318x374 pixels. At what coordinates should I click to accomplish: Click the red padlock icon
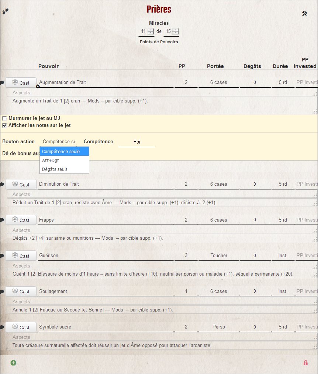point(305,363)
